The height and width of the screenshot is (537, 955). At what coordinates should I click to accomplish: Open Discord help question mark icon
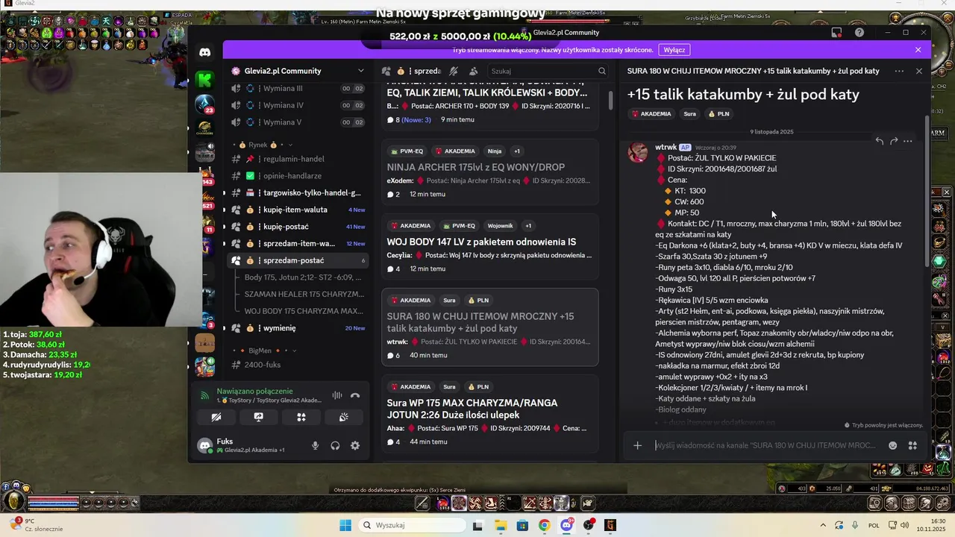tap(859, 32)
